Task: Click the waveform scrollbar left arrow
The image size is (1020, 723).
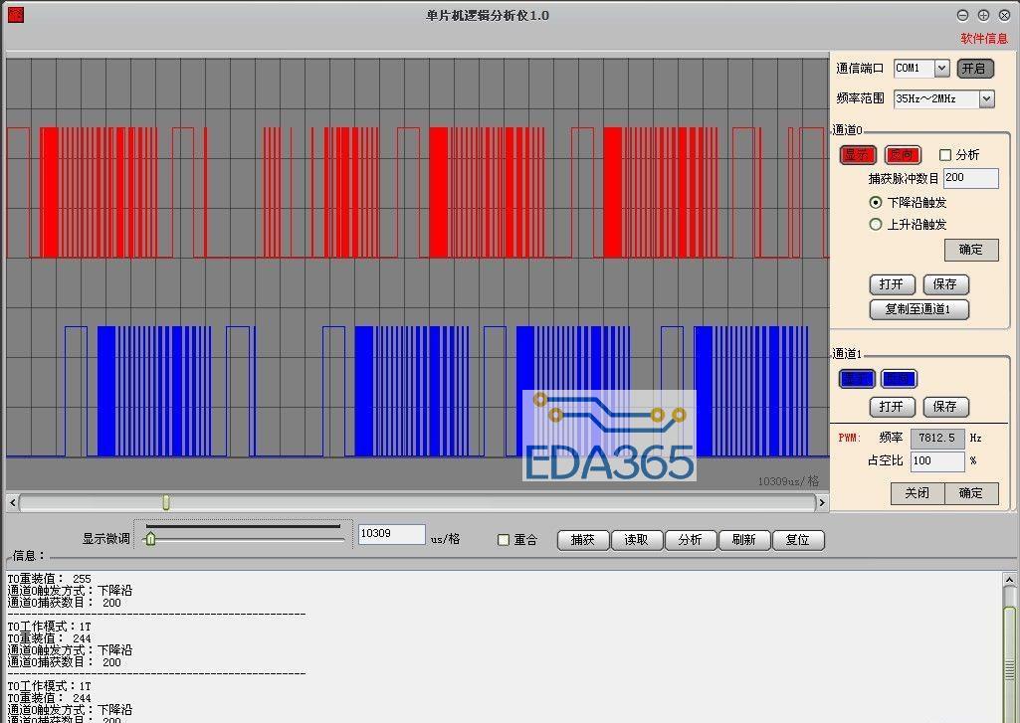Action: (x=12, y=502)
